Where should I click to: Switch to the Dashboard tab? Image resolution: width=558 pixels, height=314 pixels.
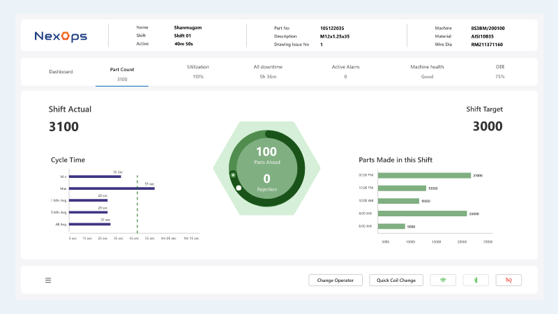coord(61,72)
